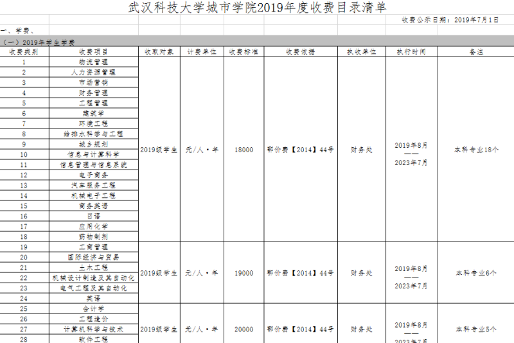This screenshot has height=343, width=514.
Task: Select the 汽车服务工程 cell
Action: tap(93, 186)
